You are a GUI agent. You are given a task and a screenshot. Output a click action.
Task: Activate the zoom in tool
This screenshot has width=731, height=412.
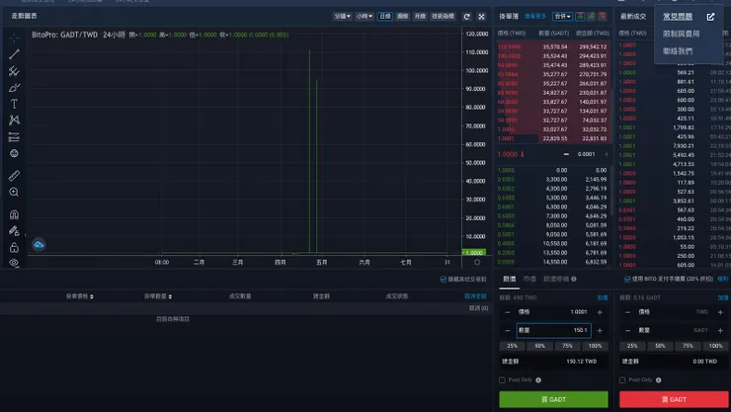click(14, 192)
